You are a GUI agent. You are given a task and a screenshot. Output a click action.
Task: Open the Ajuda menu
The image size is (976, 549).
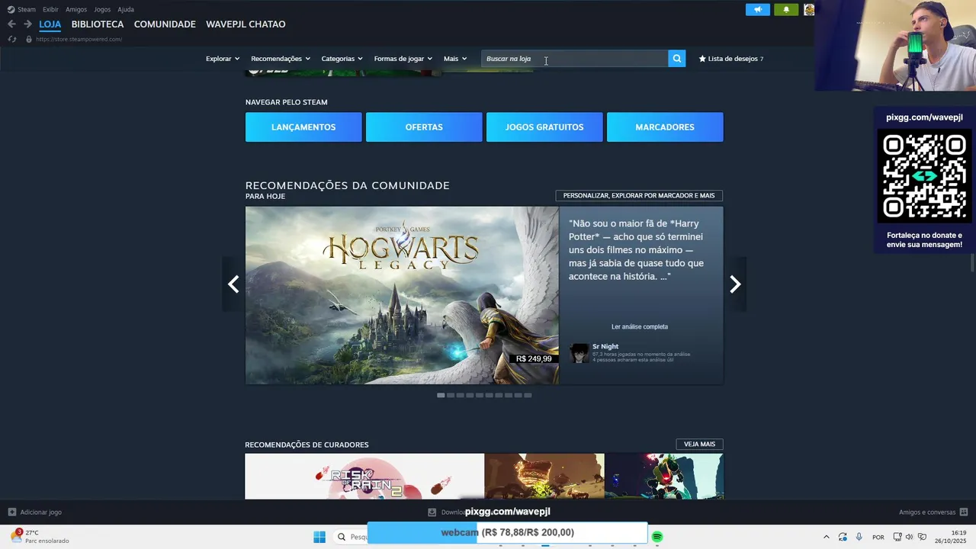pyautogui.click(x=126, y=9)
